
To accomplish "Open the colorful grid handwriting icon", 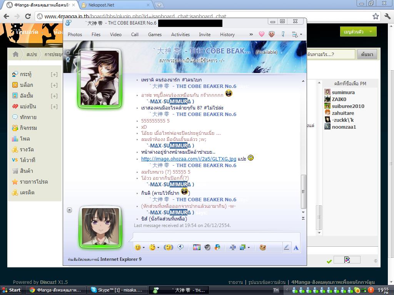I will [x=197, y=247].
